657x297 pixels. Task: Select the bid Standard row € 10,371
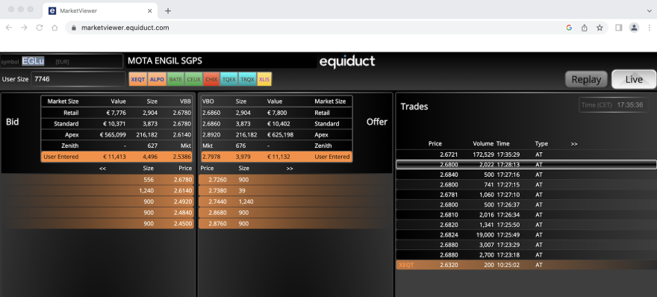pos(117,124)
